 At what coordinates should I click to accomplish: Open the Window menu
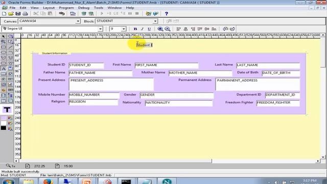point(114,8)
